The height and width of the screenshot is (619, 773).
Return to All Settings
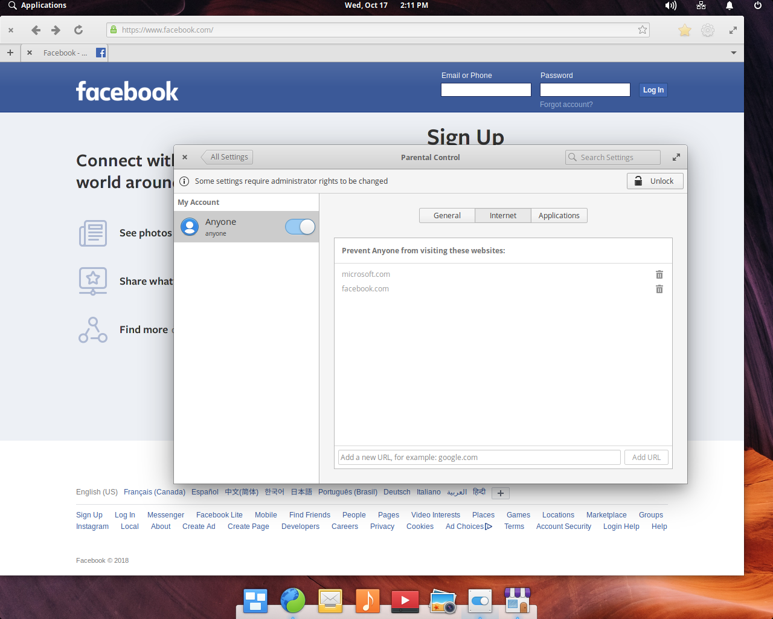(x=228, y=157)
